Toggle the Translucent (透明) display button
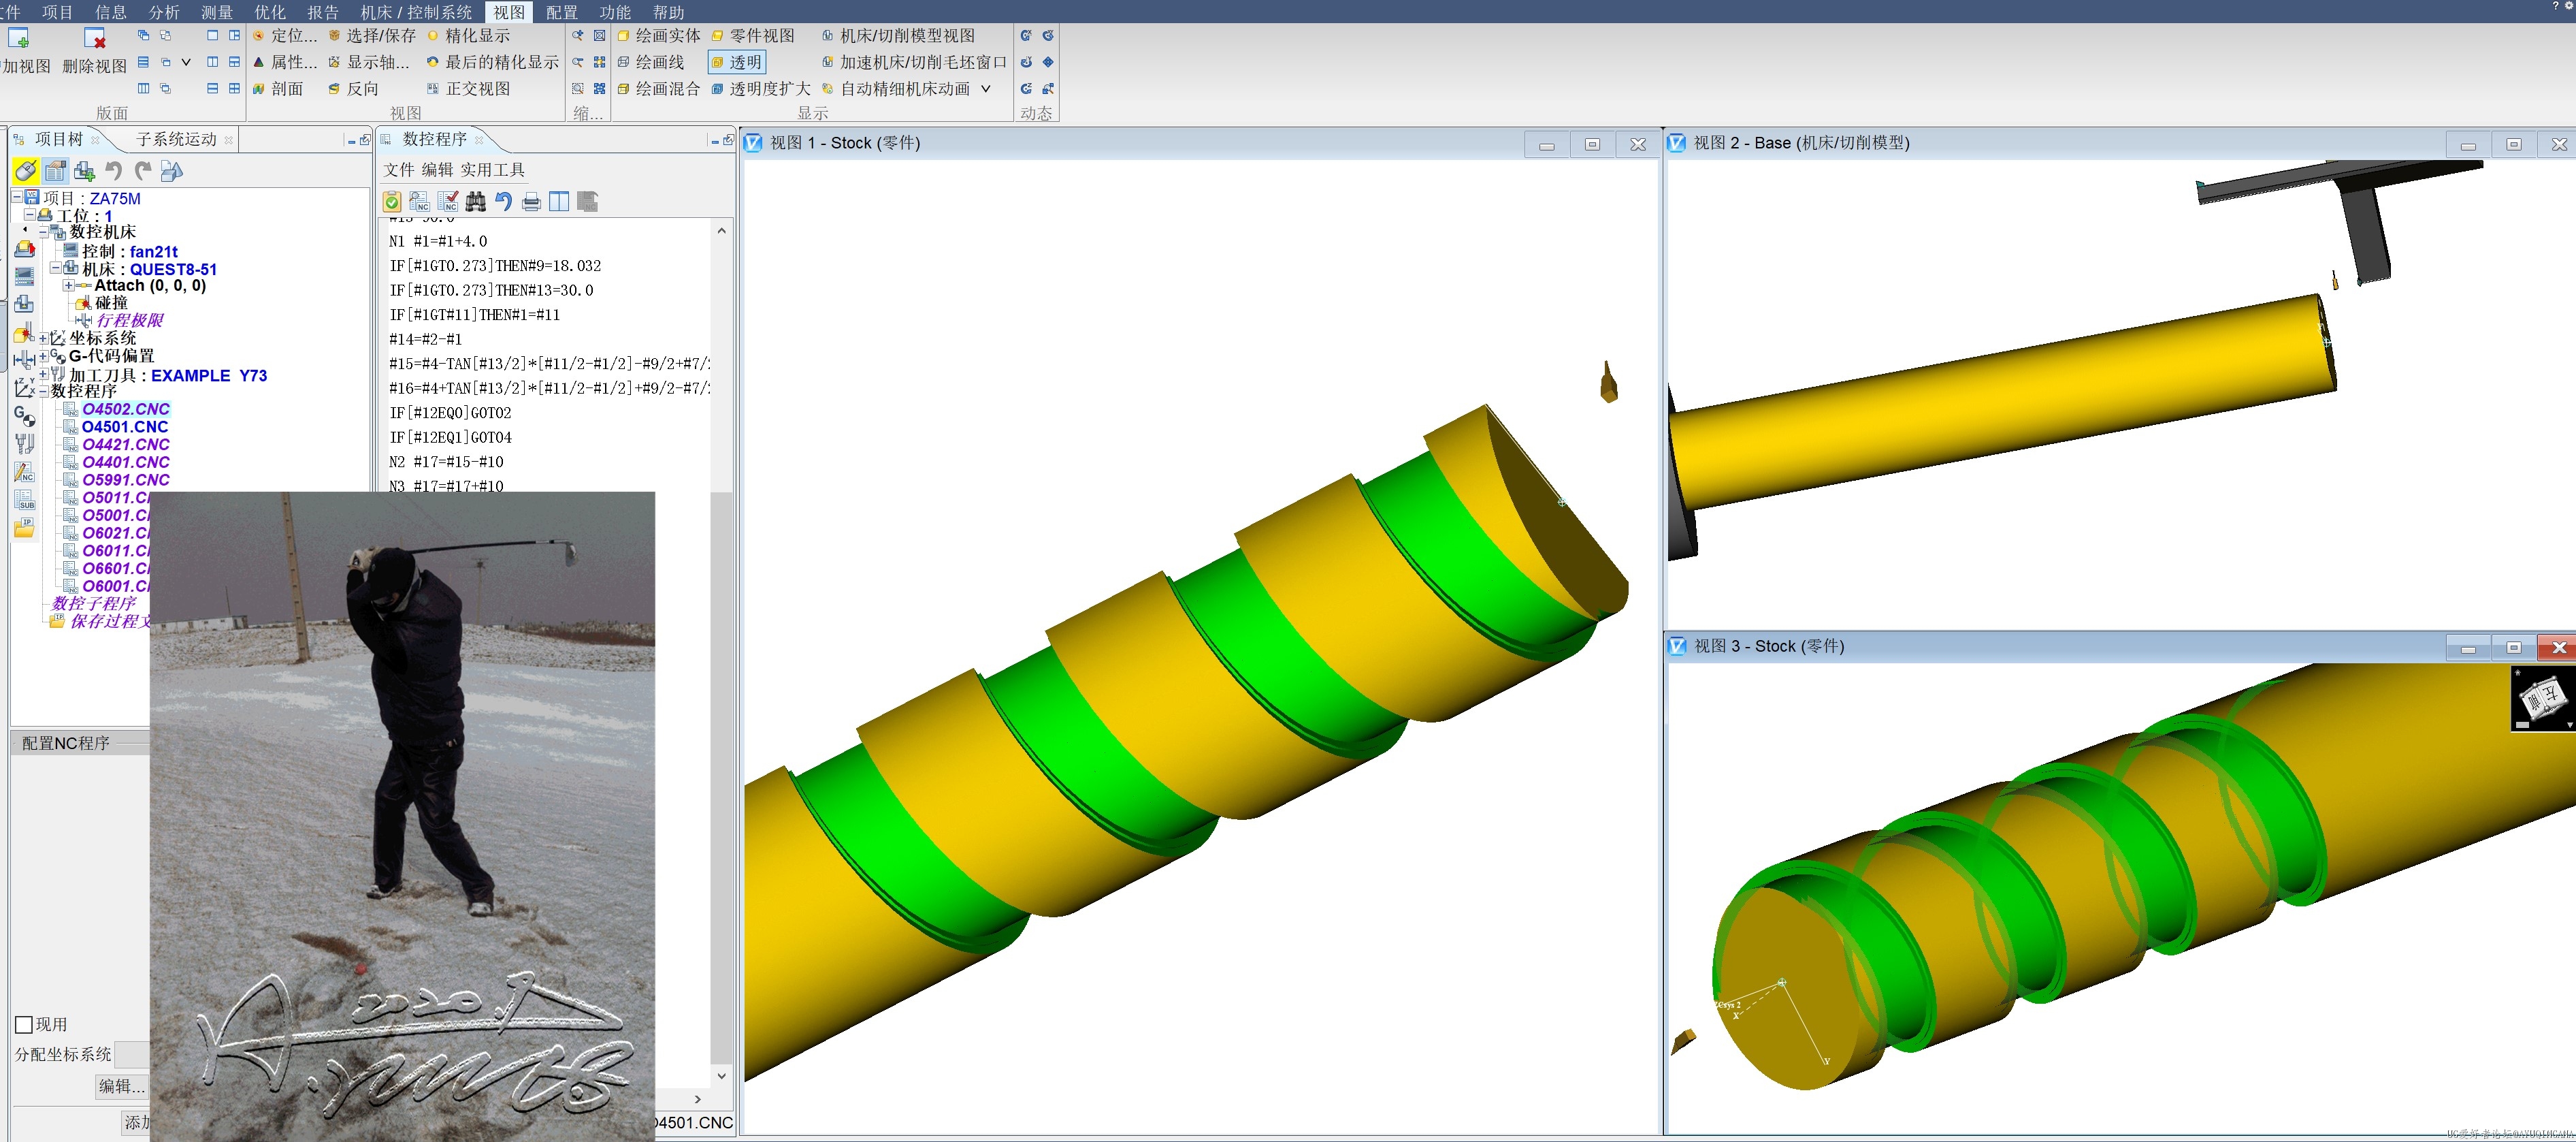This screenshot has width=2576, height=1142. click(x=737, y=62)
